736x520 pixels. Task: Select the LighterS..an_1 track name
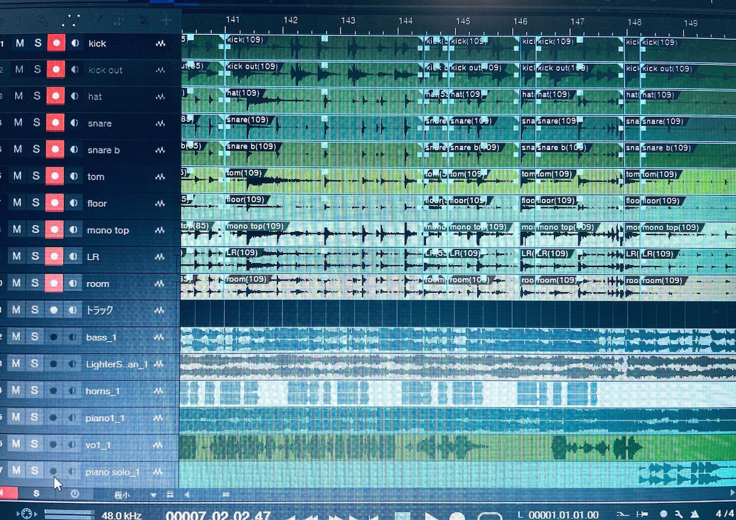coord(117,364)
